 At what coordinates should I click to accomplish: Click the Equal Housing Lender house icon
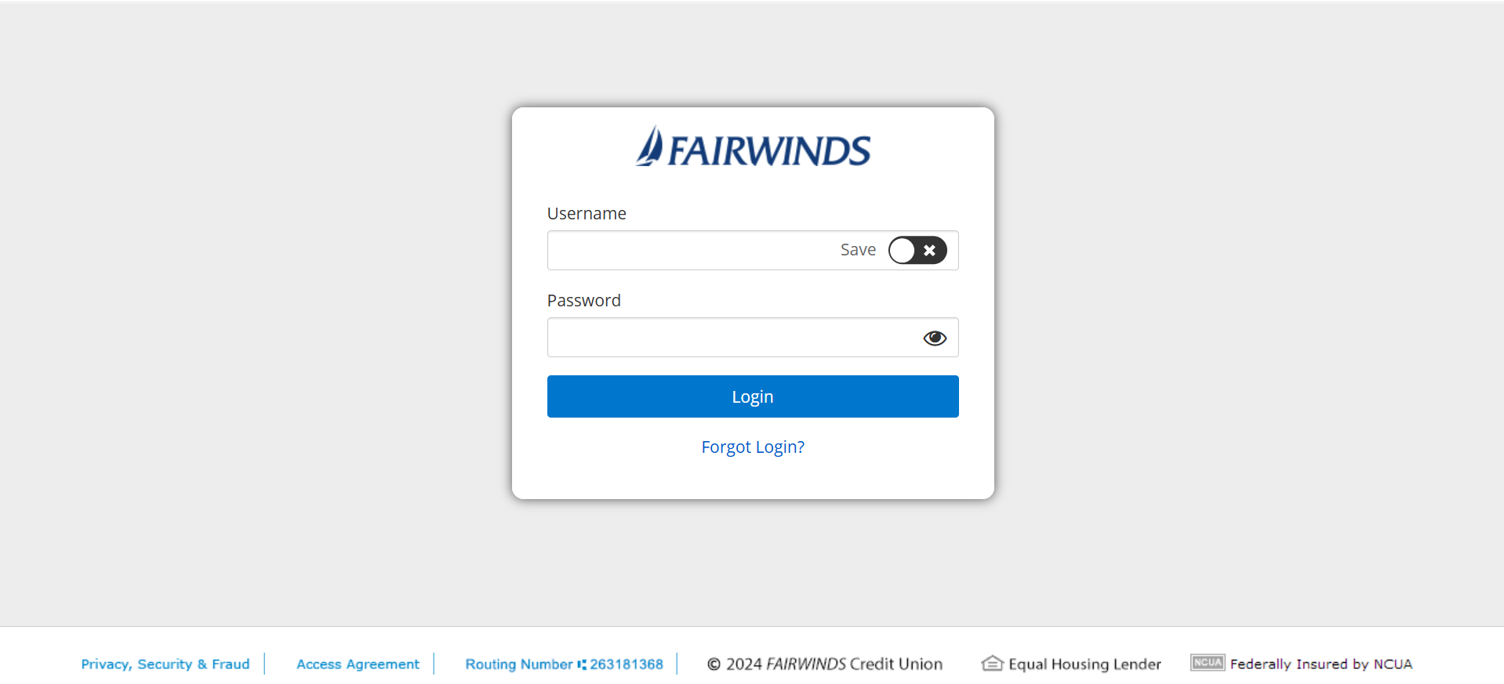pyautogui.click(x=992, y=664)
